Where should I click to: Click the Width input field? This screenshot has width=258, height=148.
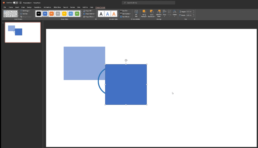click(189, 15)
